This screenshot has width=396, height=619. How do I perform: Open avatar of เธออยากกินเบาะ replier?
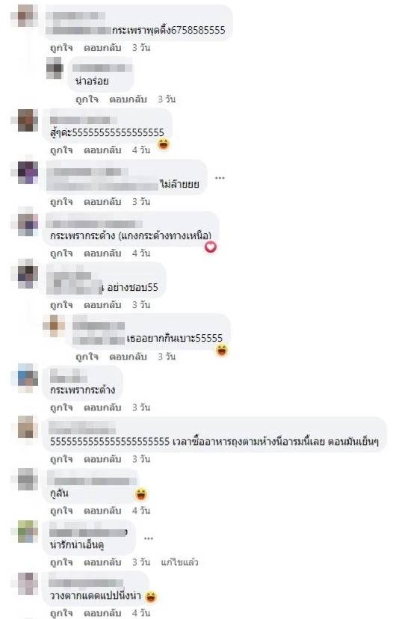[x=54, y=326]
